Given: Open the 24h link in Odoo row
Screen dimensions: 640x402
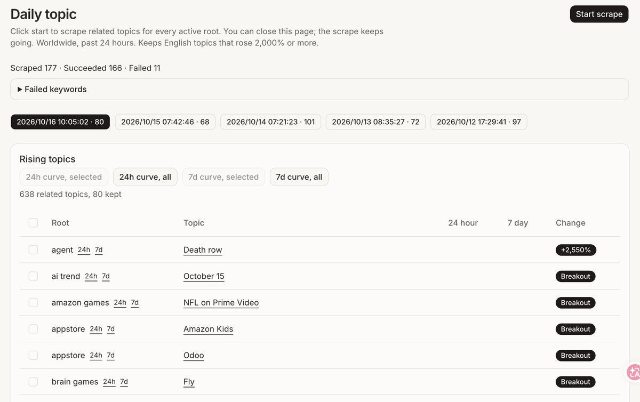Looking at the screenshot, I should [x=96, y=356].
